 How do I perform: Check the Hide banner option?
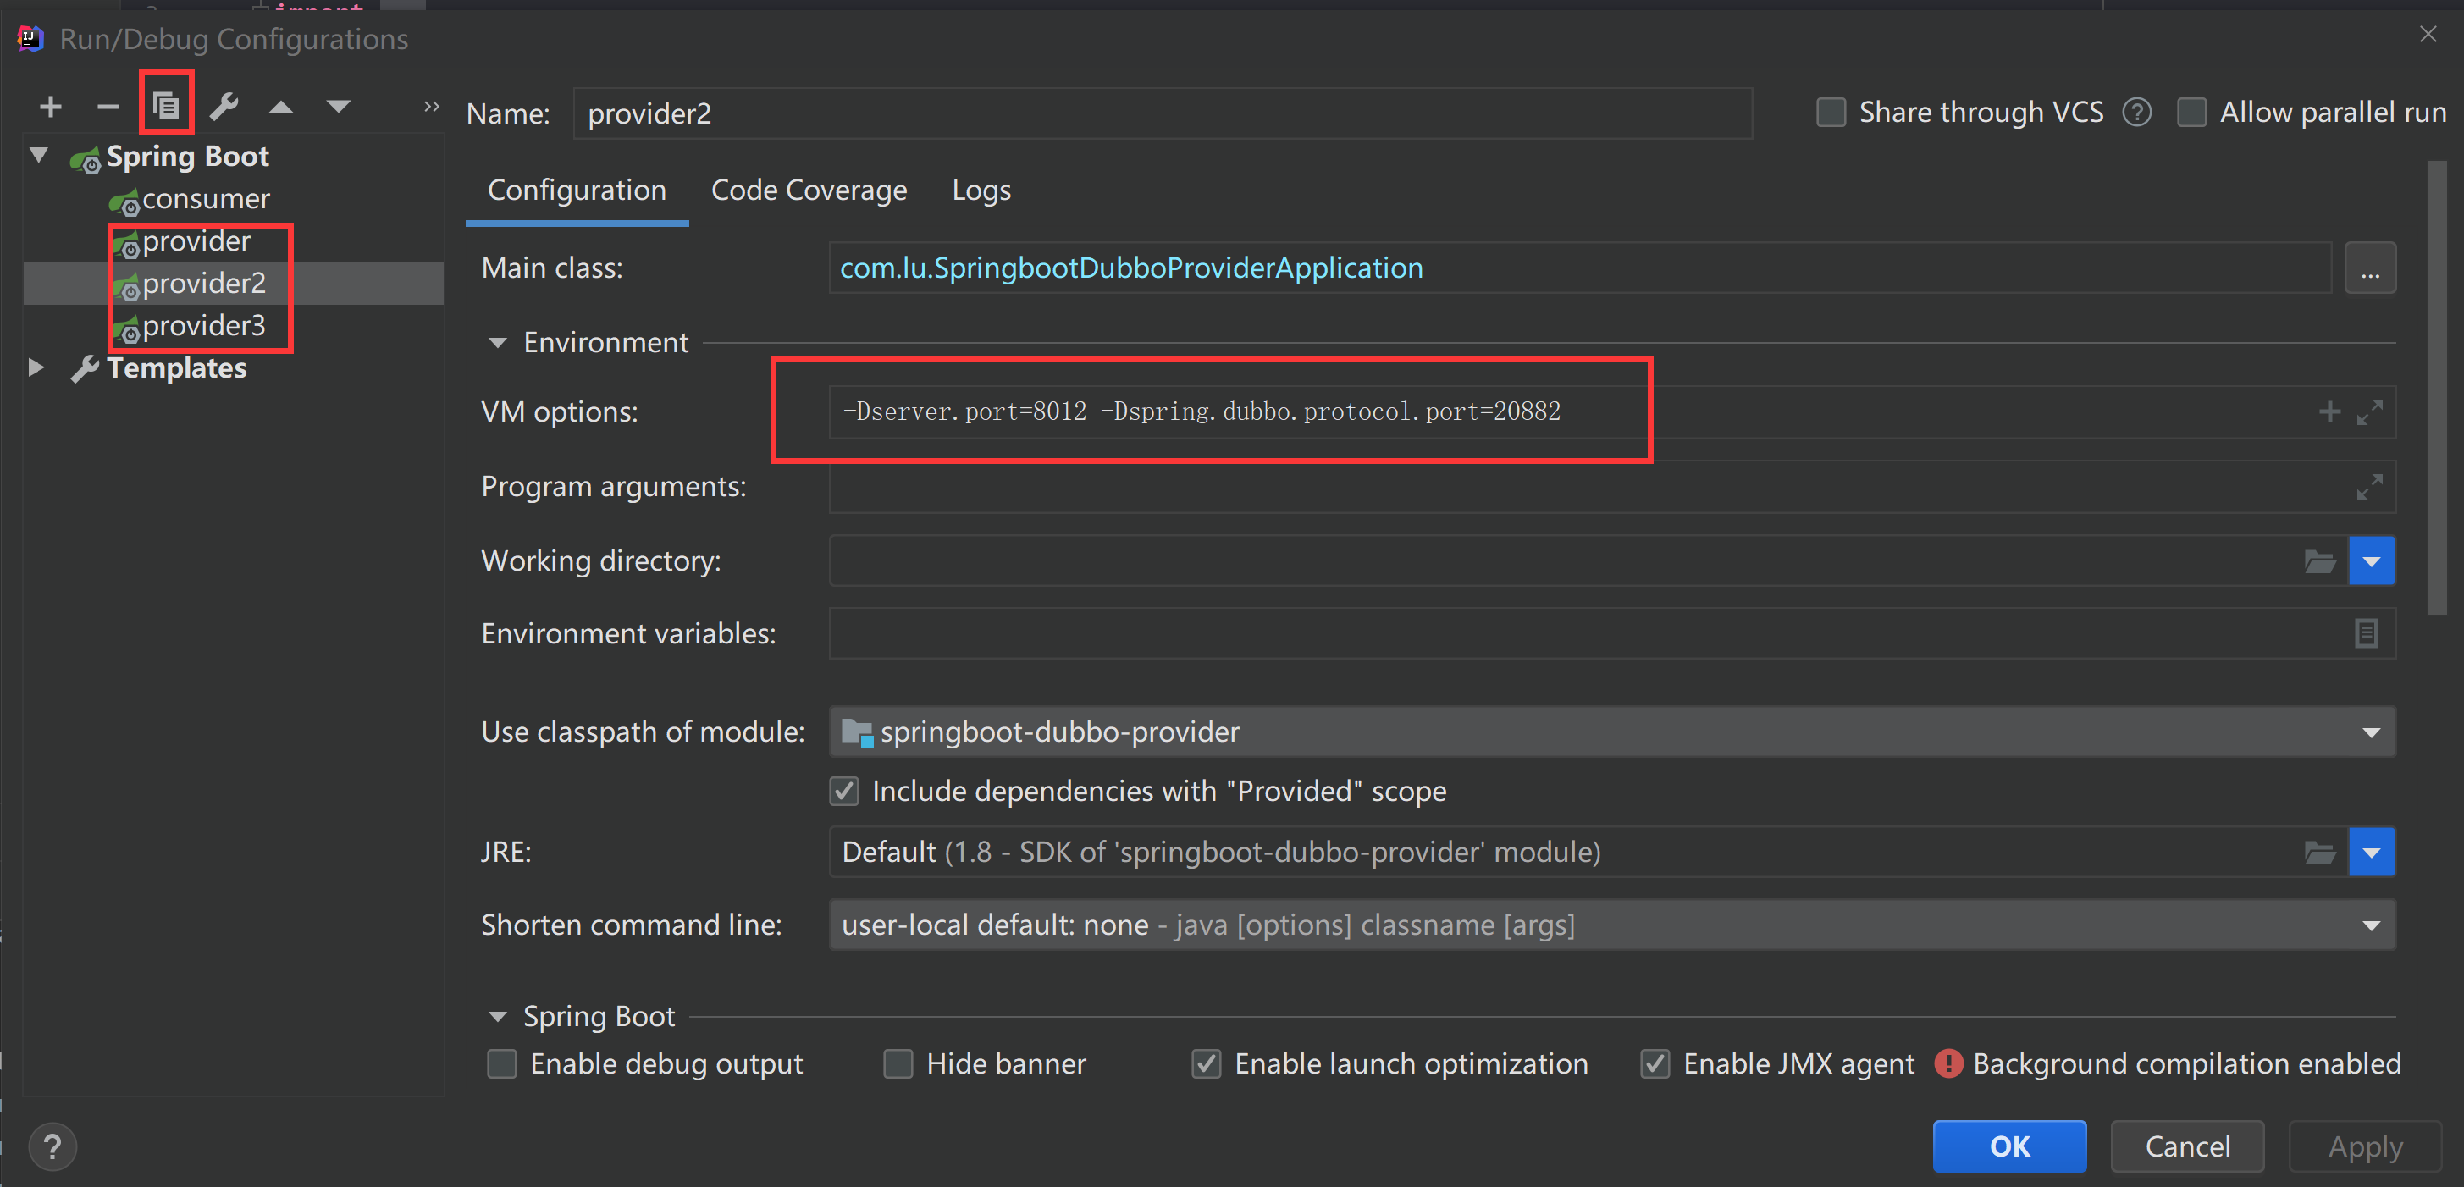tap(898, 1063)
